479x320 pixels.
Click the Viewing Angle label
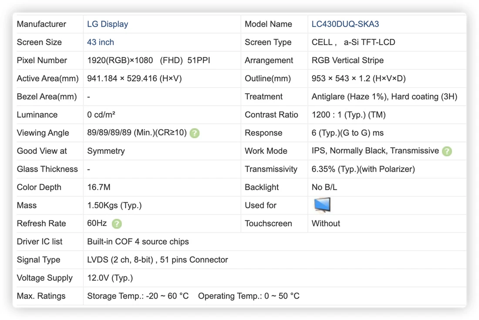pos(43,133)
